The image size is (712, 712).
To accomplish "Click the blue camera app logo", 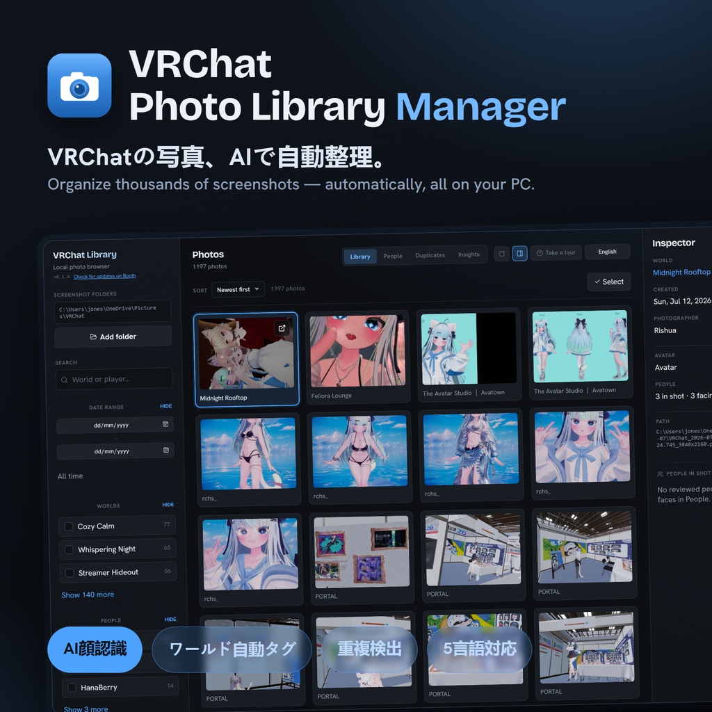I will point(79,86).
